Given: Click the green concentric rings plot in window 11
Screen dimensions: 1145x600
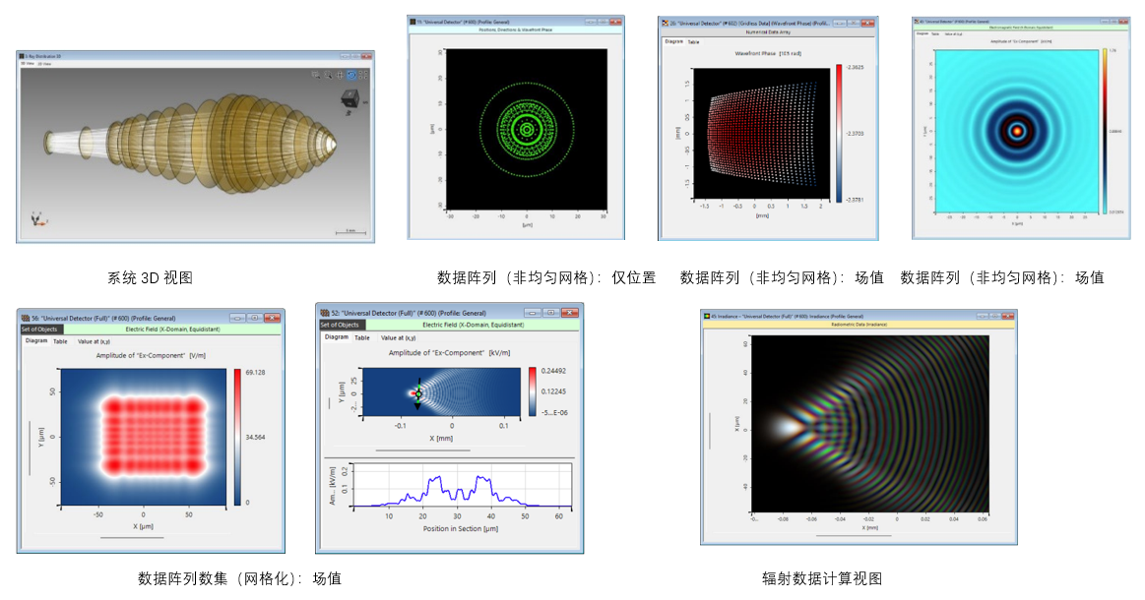Looking at the screenshot, I should point(527,130).
